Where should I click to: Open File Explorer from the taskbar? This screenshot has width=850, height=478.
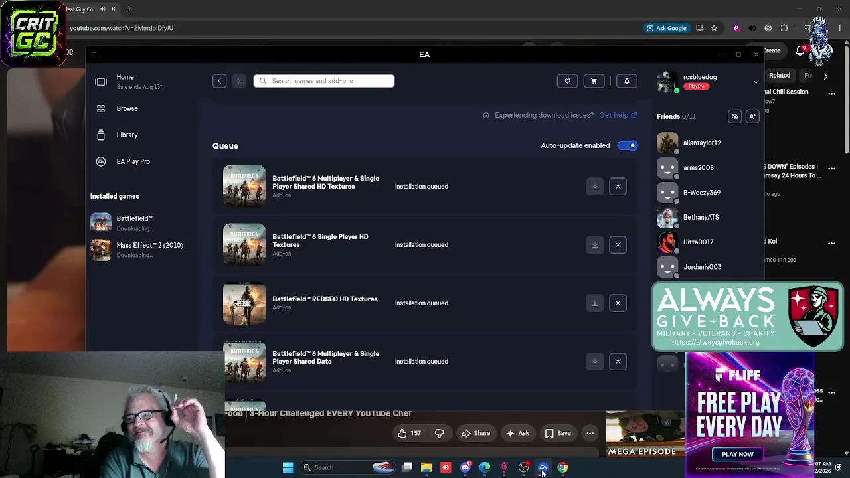coord(426,467)
